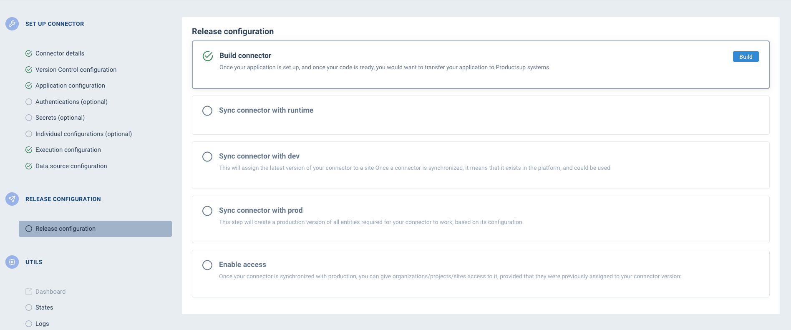Click the wrench icon beside SET UP CONNECTOR

pyautogui.click(x=12, y=24)
